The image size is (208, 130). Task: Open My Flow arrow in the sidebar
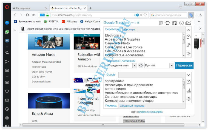click(x=7, y=62)
